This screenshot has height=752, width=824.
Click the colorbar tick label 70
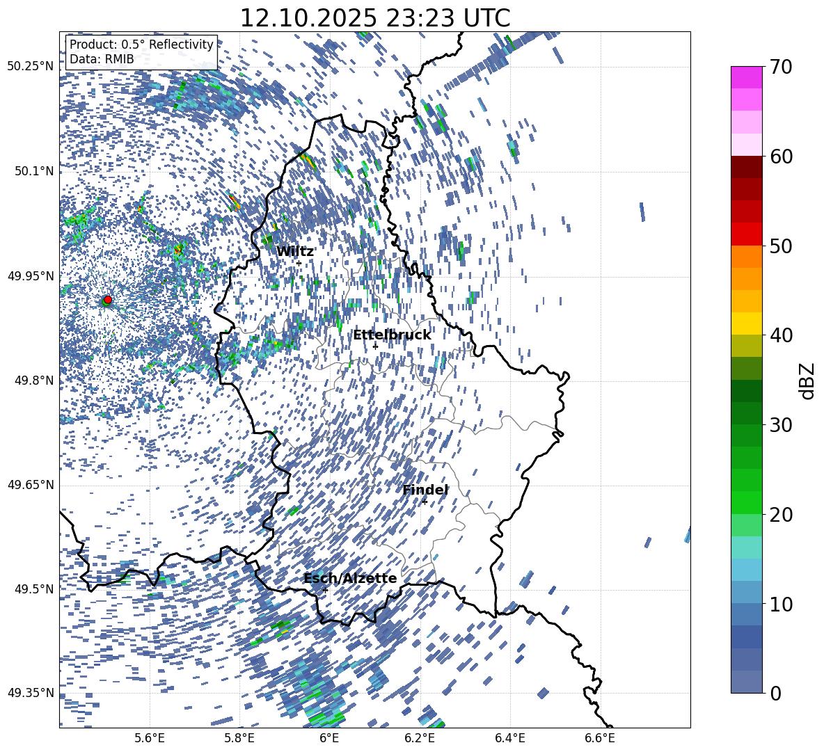click(782, 67)
